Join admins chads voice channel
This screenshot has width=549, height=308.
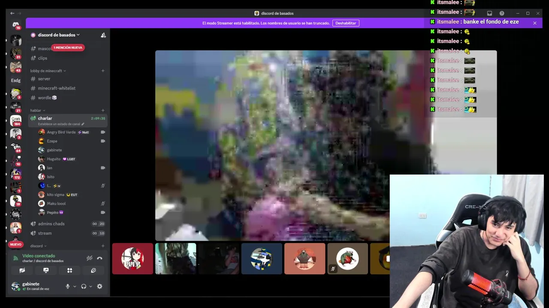point(67,224)
